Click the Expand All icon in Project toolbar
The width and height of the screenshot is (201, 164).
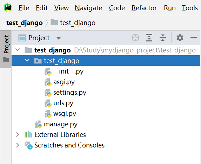(x=149, y=38)
